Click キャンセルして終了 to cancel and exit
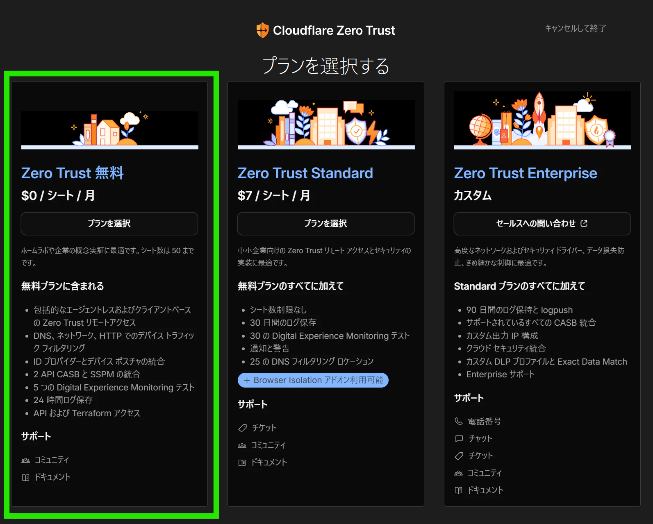653x524 pixels. pyautogui.click(x=575, y=28)
